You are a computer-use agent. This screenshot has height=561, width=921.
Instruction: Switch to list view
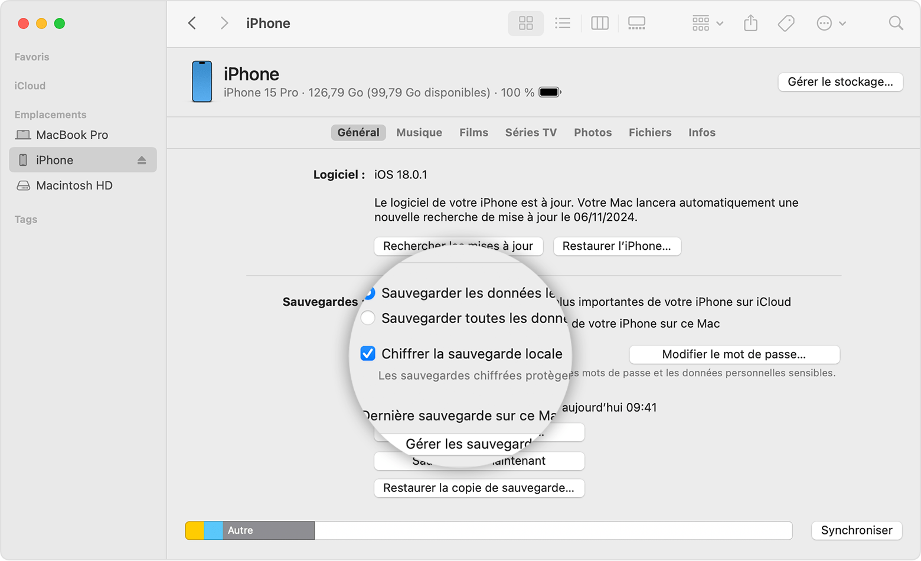(x=563, y=23)
